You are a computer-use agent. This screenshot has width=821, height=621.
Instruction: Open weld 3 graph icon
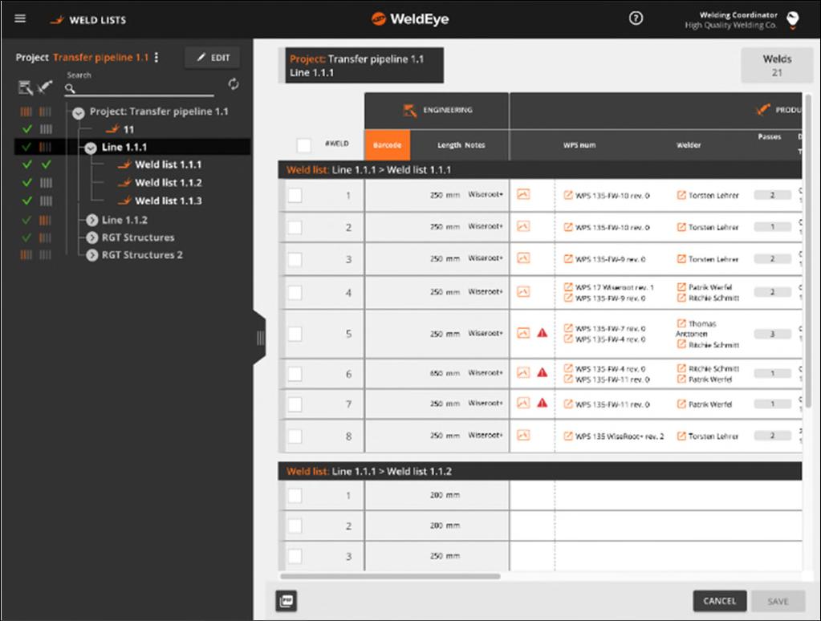click(x=523, y=258)
